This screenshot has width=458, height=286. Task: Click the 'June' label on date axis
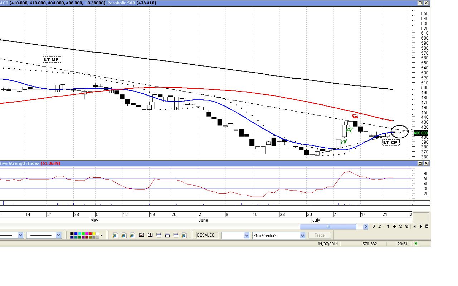203,220
